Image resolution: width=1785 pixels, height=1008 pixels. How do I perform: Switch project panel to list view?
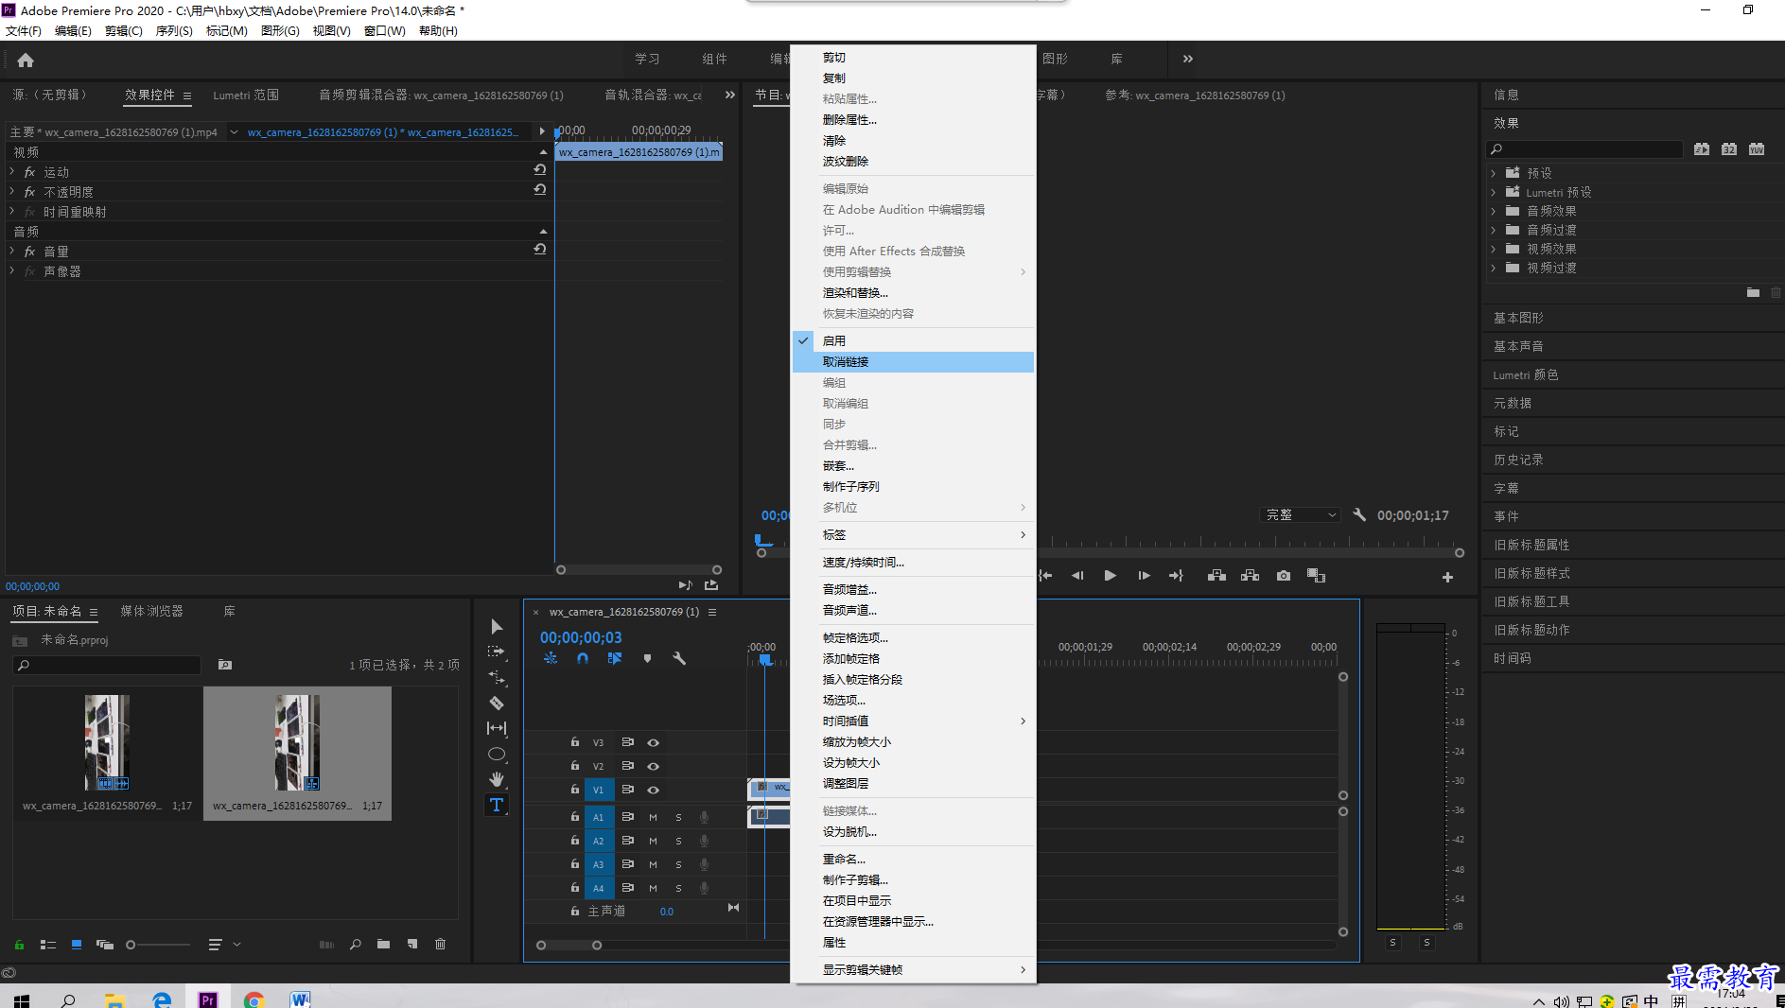(x=48, y=944)
